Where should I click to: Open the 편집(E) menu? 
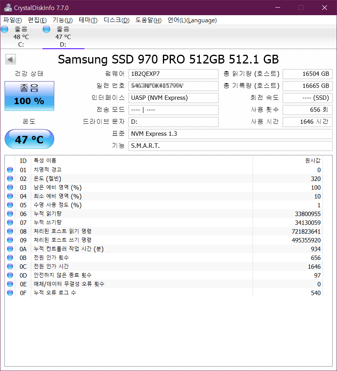[x=37, y=20]
